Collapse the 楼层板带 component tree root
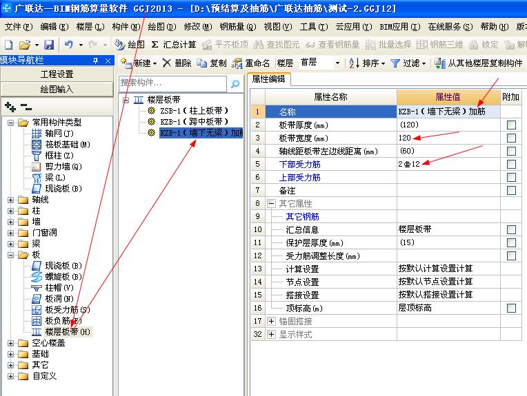The image size is (527, 396). 126,100
